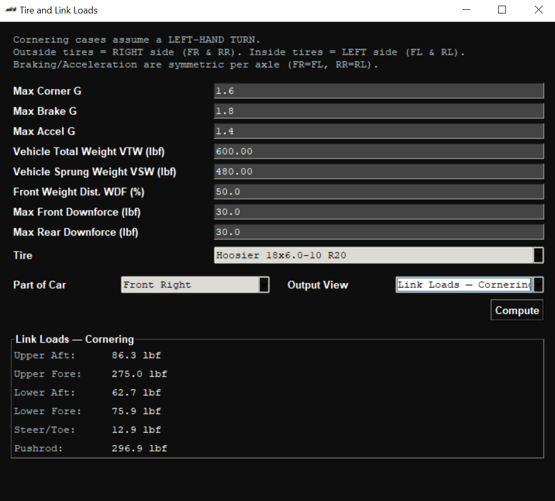The height and width of the screenshot is (501, 555).
Task: Click the LEFT-HAND TURN note line
Action: click(136, 40)
